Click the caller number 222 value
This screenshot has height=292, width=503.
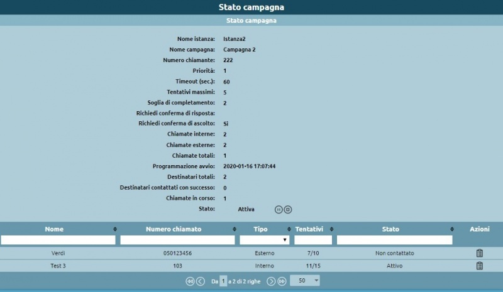(228, 60)
